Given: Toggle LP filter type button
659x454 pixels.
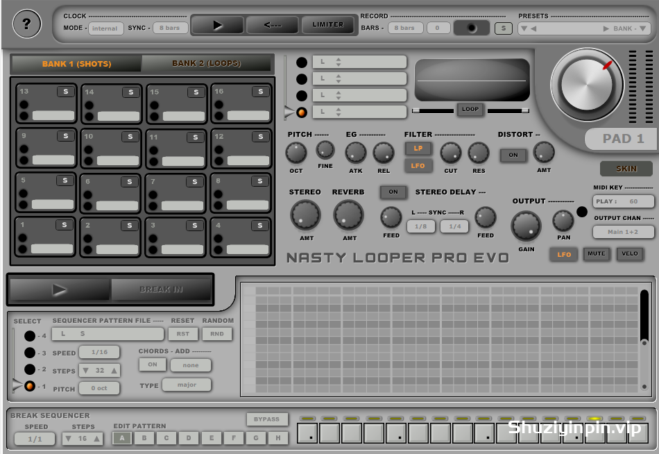Looking at the screenshot, I should click(418, 149).
